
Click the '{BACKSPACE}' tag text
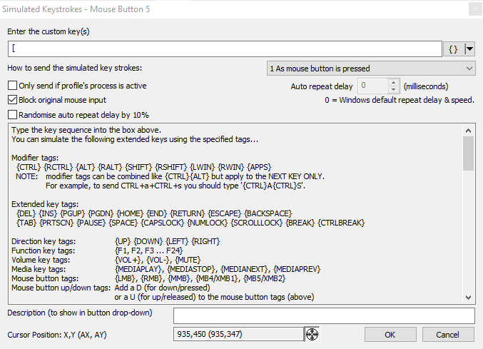click(x=268, y=213)
